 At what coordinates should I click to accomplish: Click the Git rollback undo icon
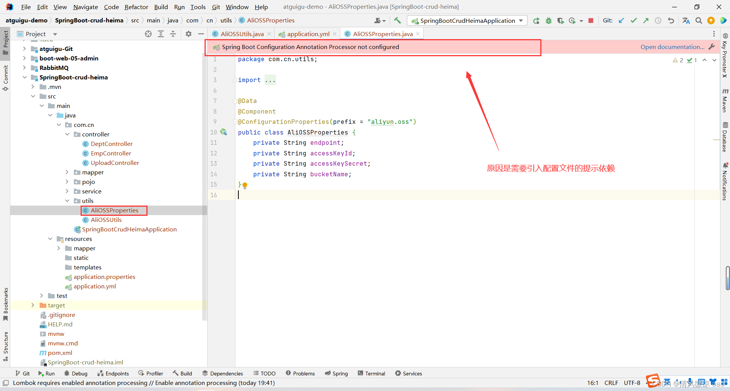[671, 21]
